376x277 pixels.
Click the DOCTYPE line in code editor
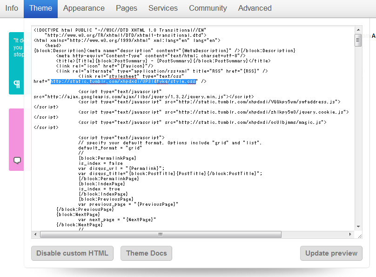[x=120, y=30]
